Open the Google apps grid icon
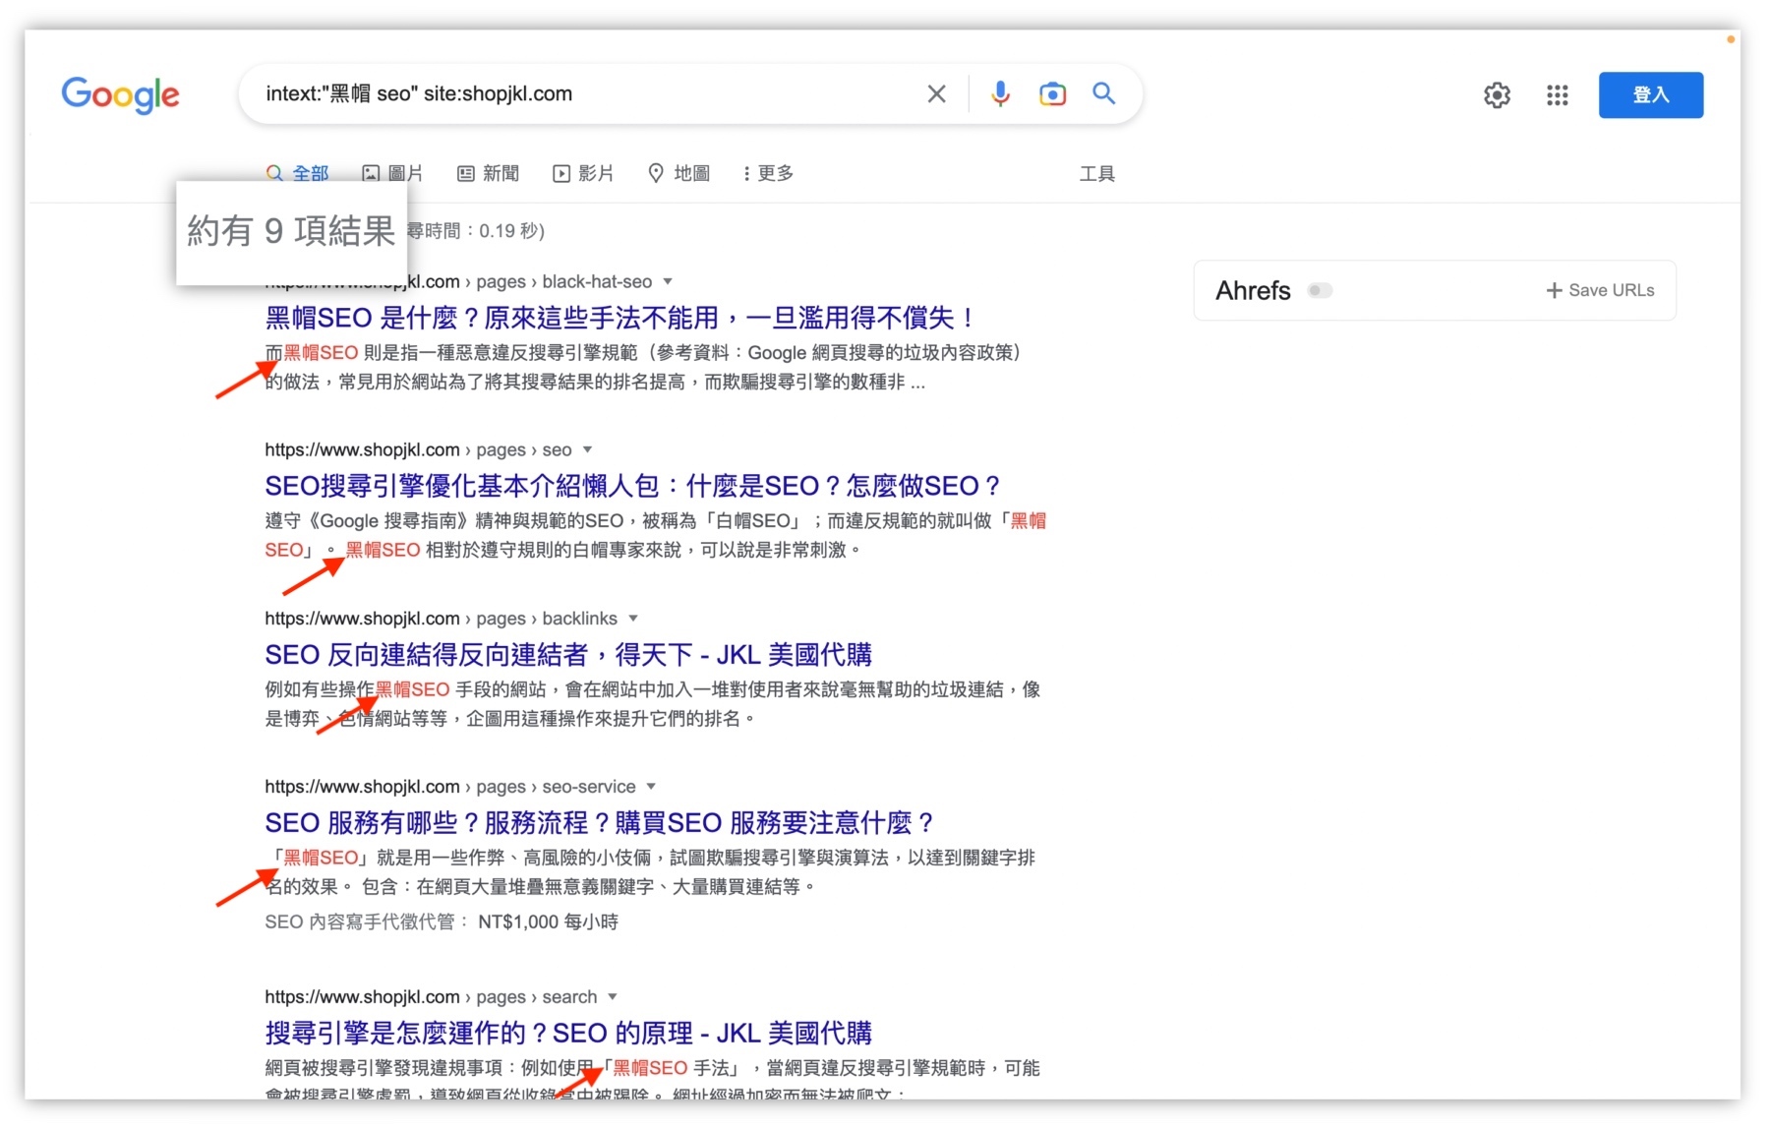The image size is (1770, 1129). tap(1557, 94)
